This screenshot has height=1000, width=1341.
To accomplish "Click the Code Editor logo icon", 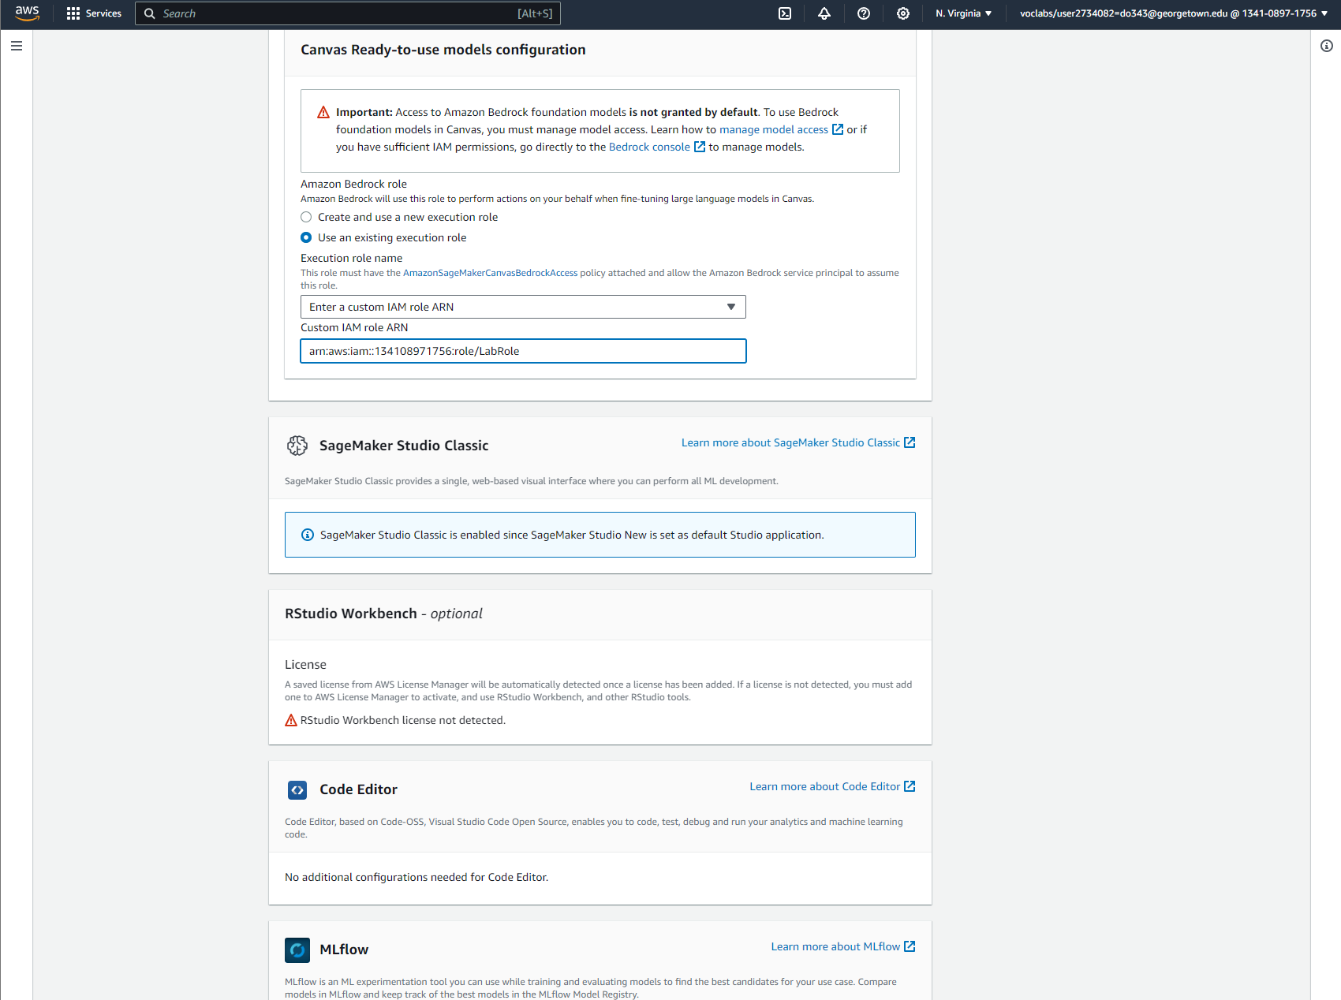I will (297, 789).
